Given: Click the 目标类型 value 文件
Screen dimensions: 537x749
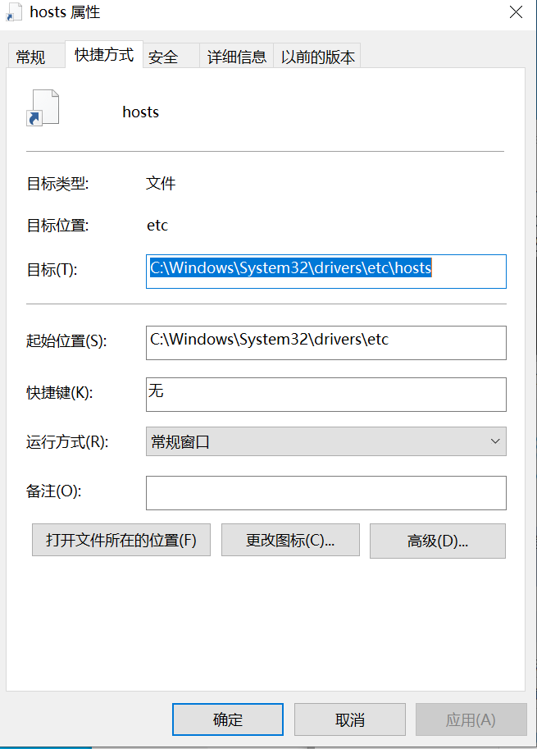Looking at the screenshot, I should click(x=161, y=183).
